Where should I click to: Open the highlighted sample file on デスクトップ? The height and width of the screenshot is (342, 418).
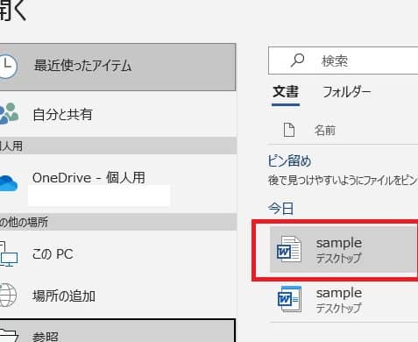344,249
